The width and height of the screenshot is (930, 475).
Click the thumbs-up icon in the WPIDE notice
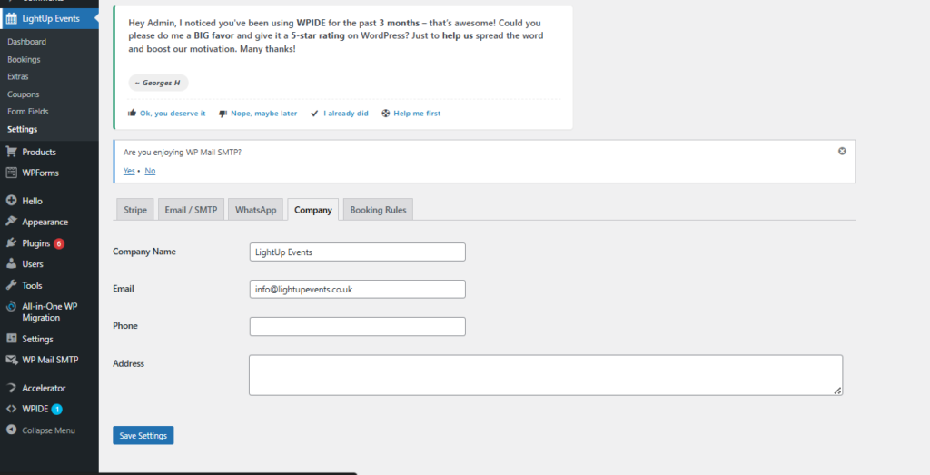point(132,113)
